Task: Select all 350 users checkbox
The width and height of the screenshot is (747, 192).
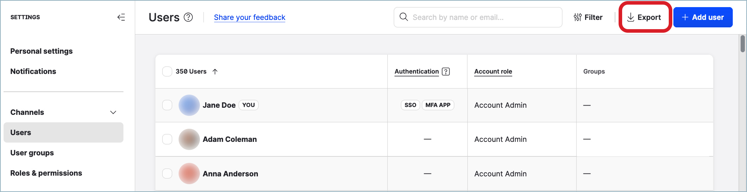Action: click(x=167, y=71)
